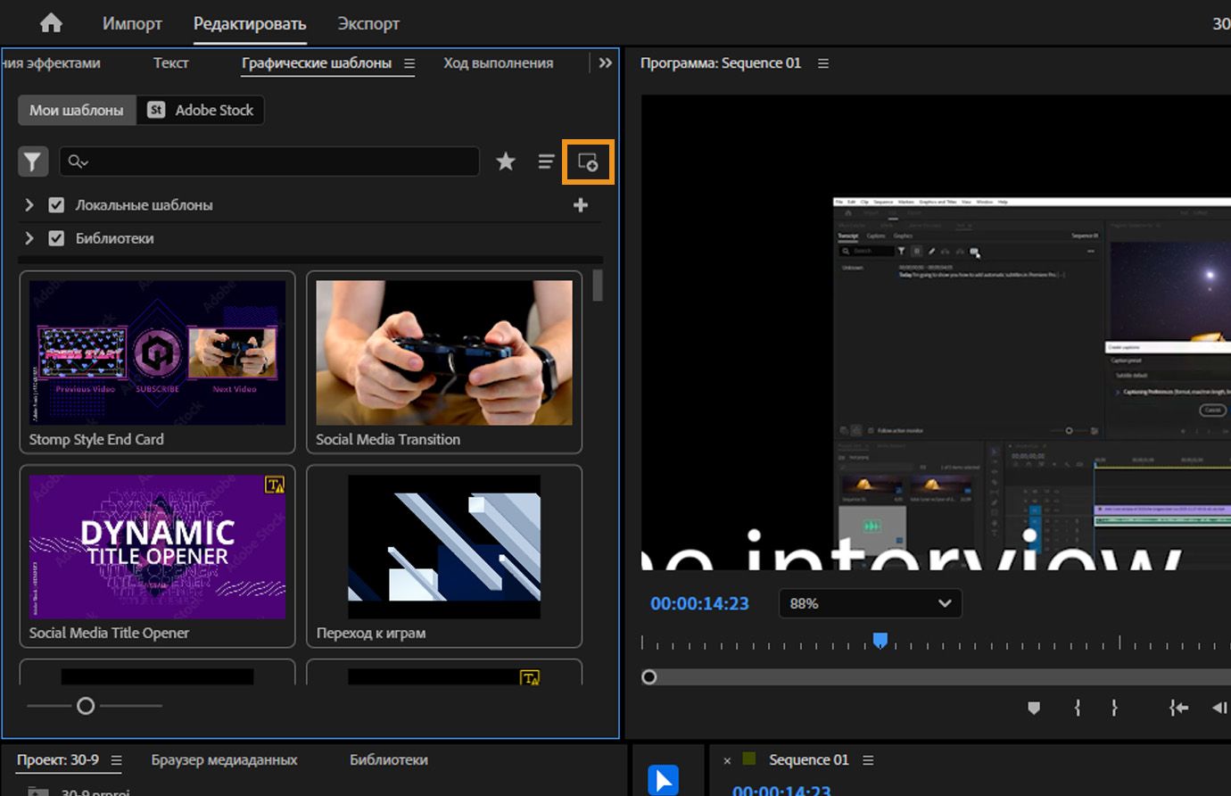
Task: Adjust the thumbnail size slider
Action: click(x=86, y=706)
